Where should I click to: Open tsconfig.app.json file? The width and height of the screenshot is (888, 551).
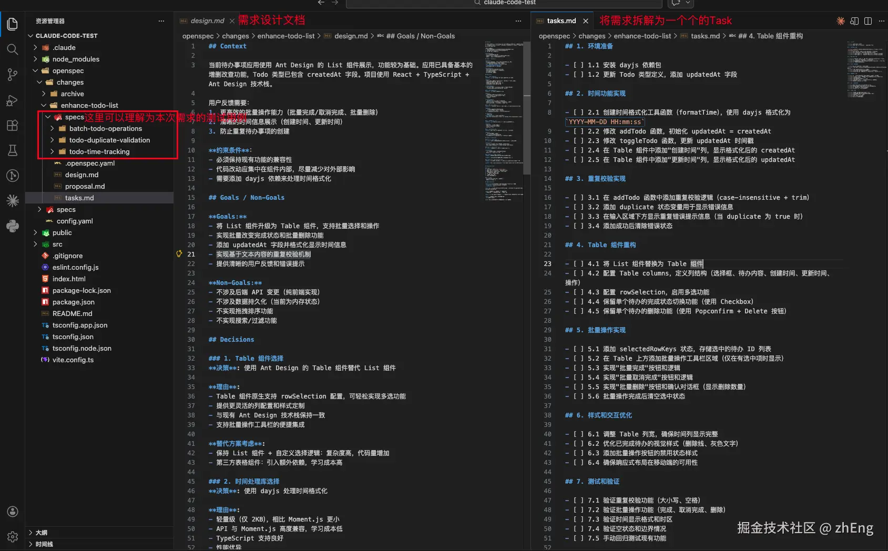click(x=80, y=325)
